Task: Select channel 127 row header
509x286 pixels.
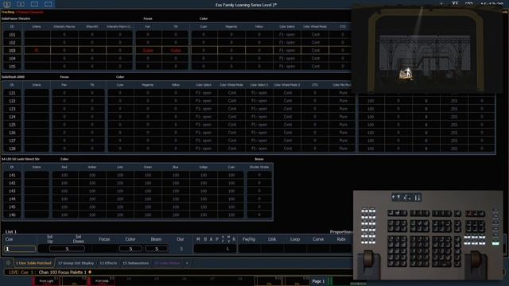Action: click(x=12, y=141)
